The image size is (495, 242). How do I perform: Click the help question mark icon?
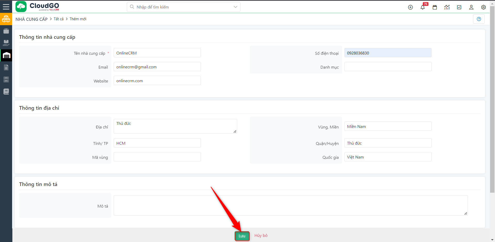point(479,19)
